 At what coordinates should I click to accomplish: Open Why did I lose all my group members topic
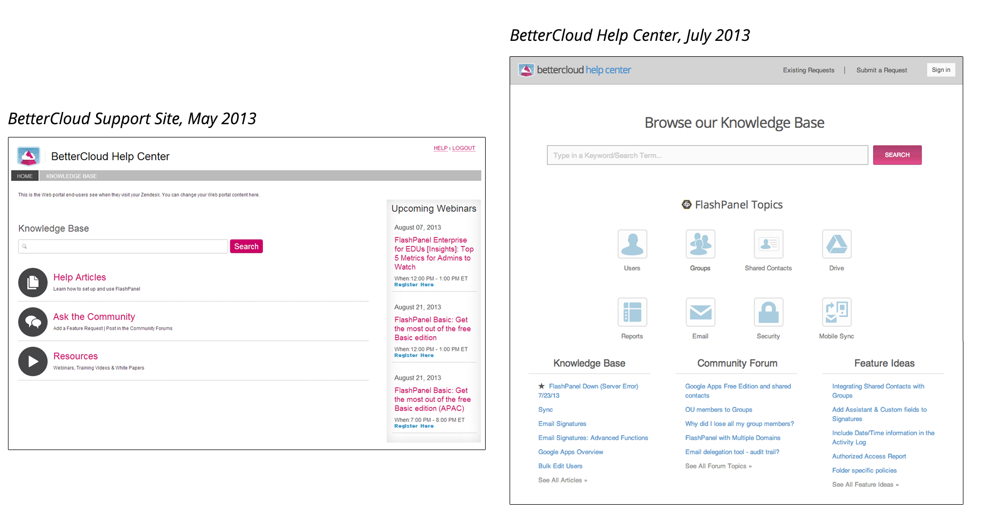tap(739, 424)
